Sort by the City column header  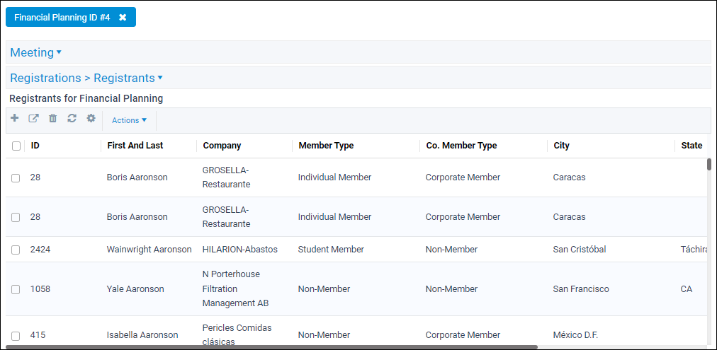tap(561, 146)
